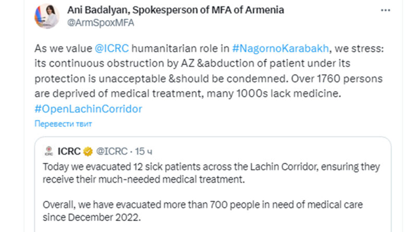
Task: Click the @ICRC handle in quoted tweet header
Action: tap(113, 152)
